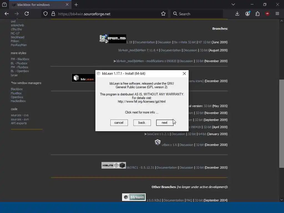Close the blackbox for windows tab
The image size is (284, 213).
click(67, 4)
